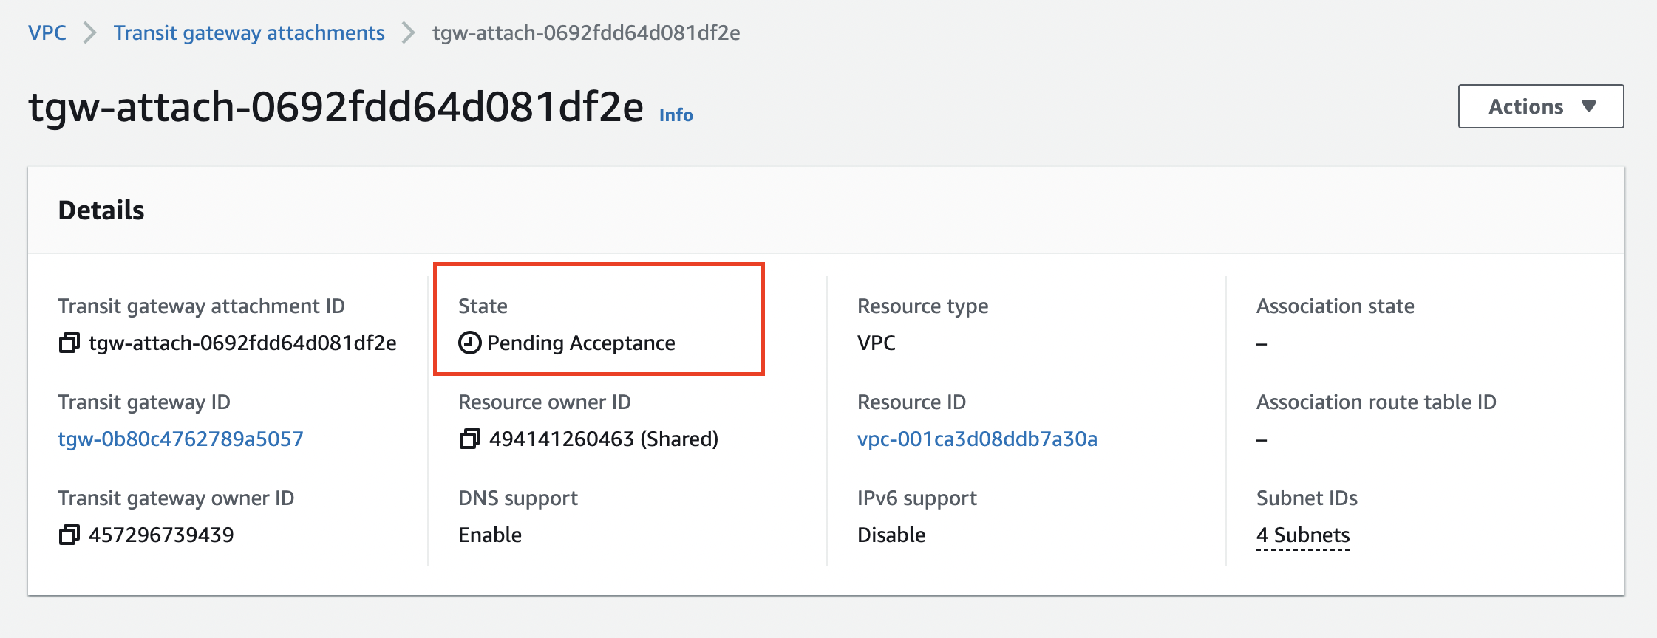Click the tgw-attach page title heading

point(336,107)
